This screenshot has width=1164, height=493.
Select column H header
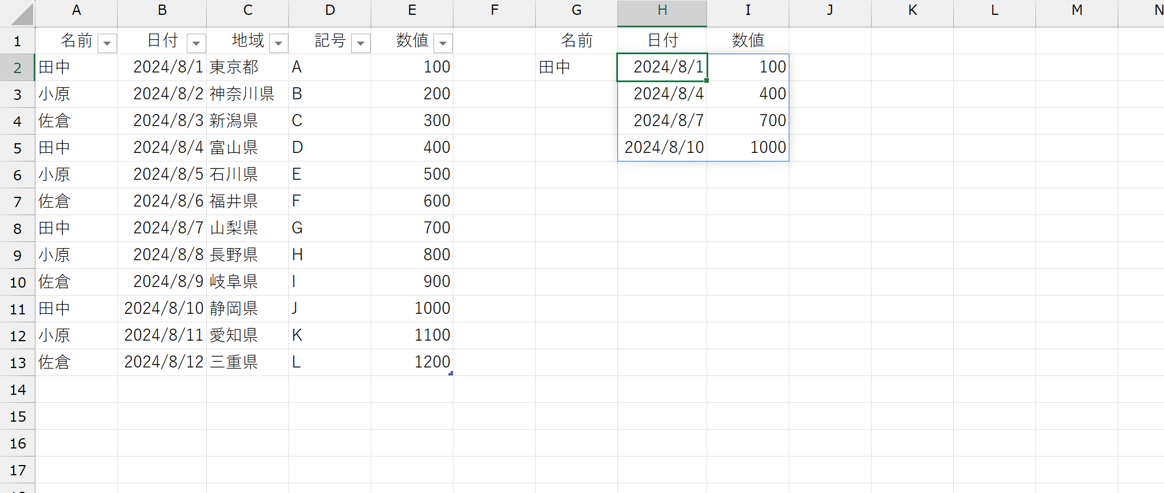point(662,11)
